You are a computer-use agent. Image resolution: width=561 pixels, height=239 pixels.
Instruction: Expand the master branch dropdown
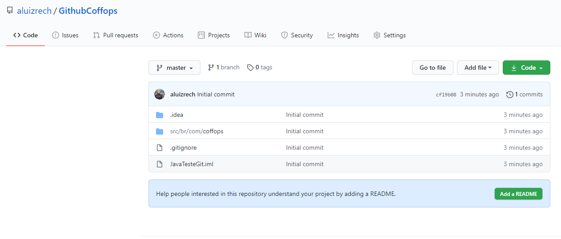tap(174, 68)
